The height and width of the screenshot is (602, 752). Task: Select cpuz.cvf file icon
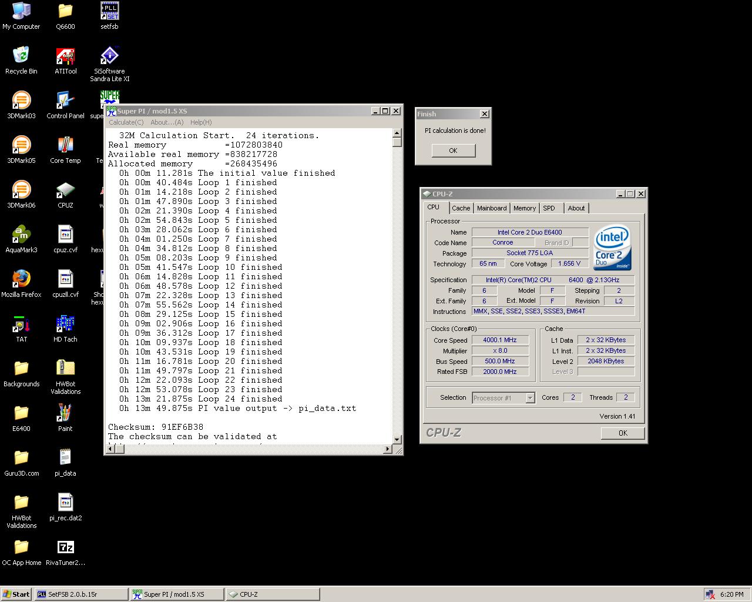pos(65,239)
